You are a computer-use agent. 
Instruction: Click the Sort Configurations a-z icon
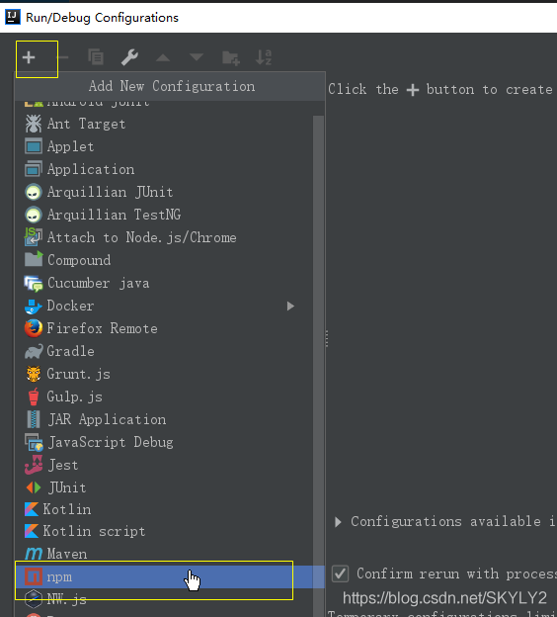[x=264, y=57]
